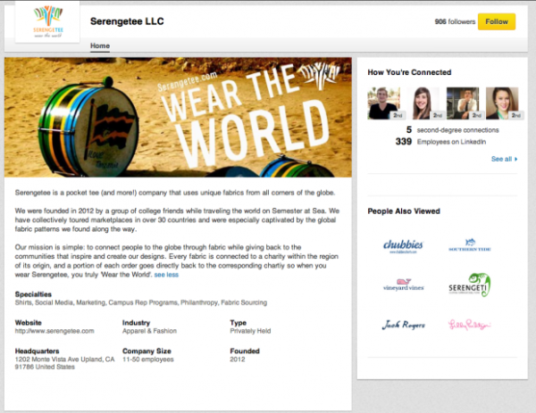536x413 pixels.
Task: View first connection's profile photo
Action: 384,103
